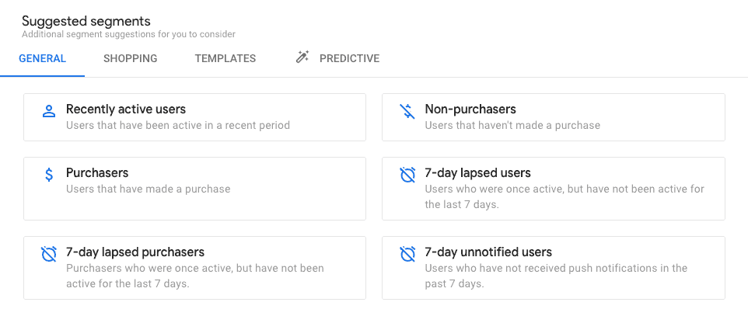Image resolution: width=748 pixels, height=330 pixels.
Task: Go to the General tab
Action: [x=43, y=58]
